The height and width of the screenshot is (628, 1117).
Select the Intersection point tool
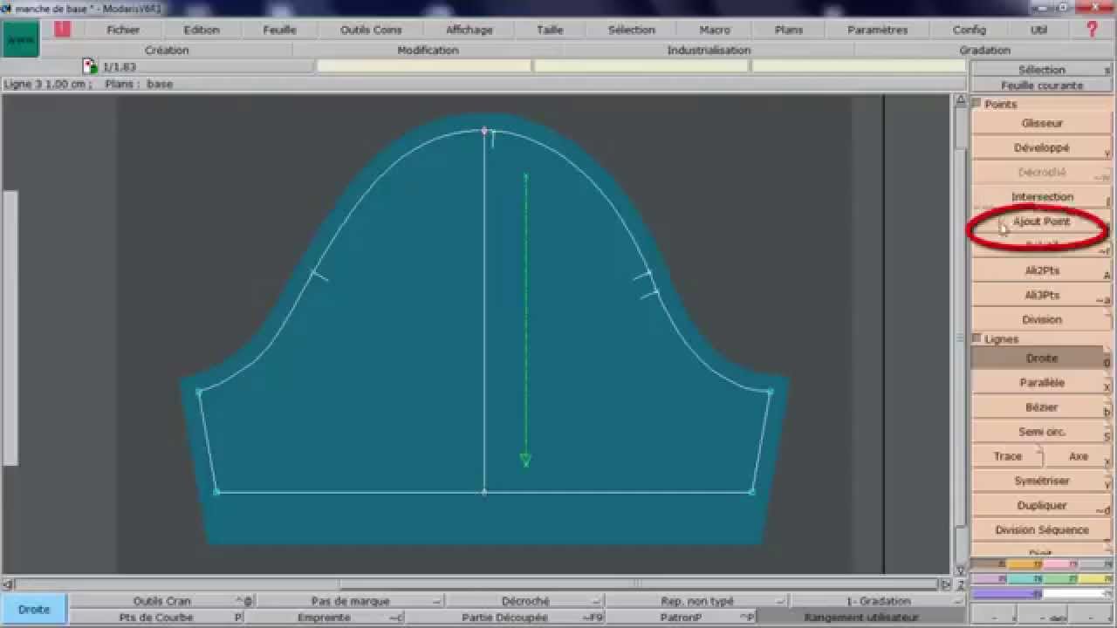(x=1042, y=197)
